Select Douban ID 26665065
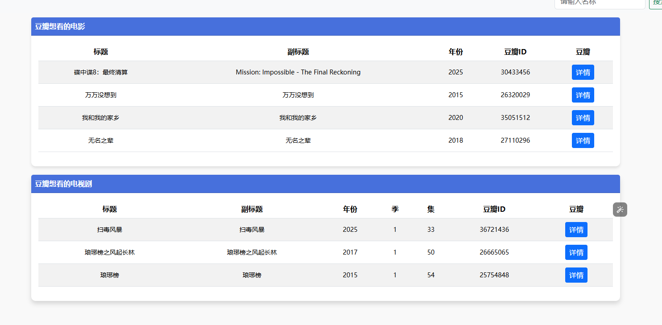The image size is (662, 325). click(x=494, y=252)
